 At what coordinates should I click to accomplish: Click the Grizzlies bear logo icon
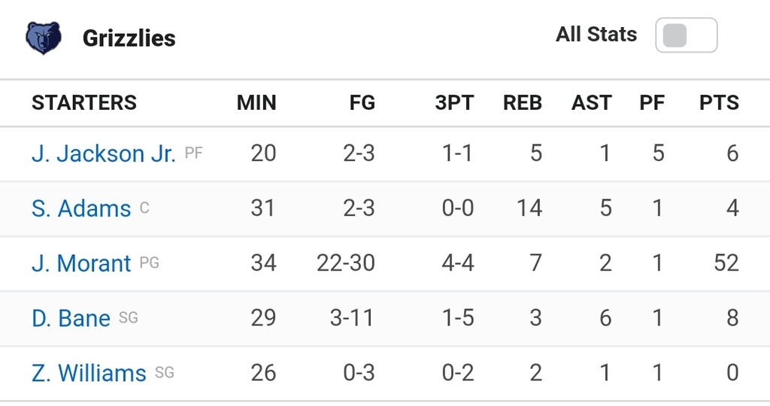click(44, 38)
